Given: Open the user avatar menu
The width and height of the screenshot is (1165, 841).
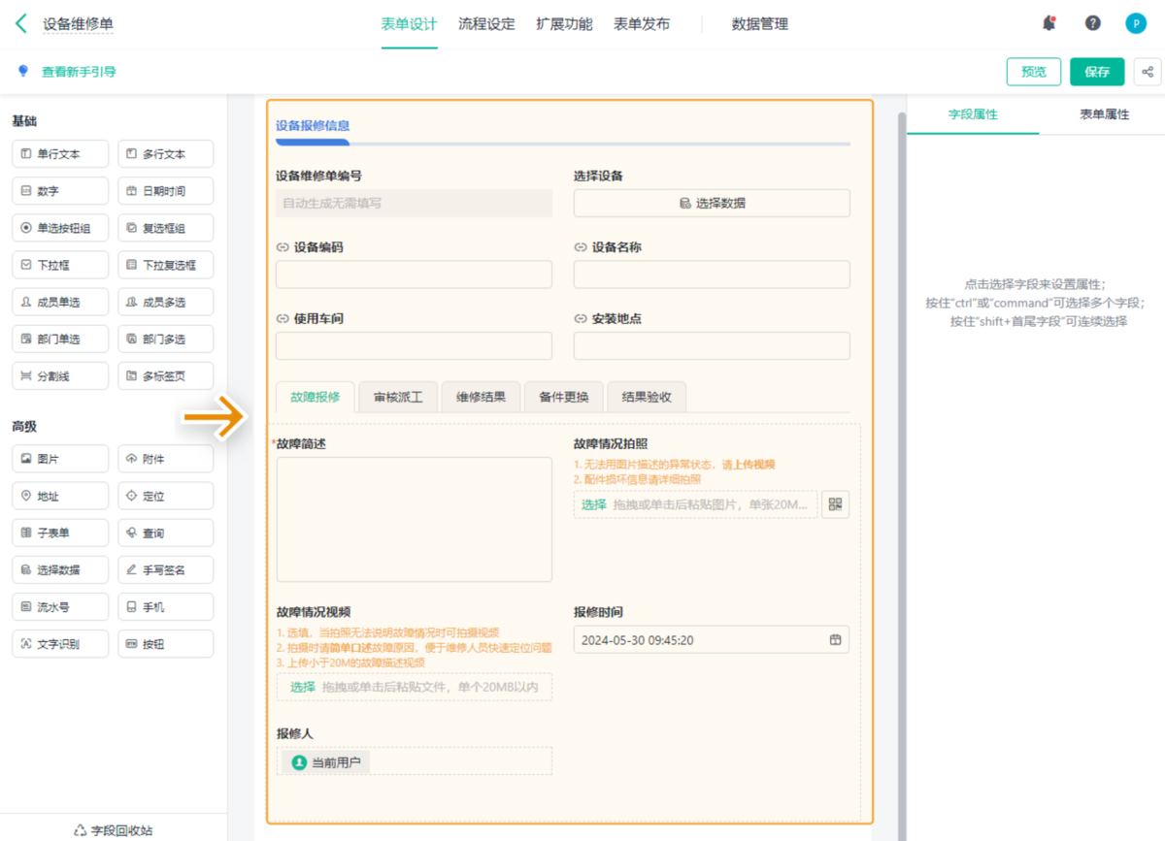Looking at the screenshot, I should click(1135, 23).
